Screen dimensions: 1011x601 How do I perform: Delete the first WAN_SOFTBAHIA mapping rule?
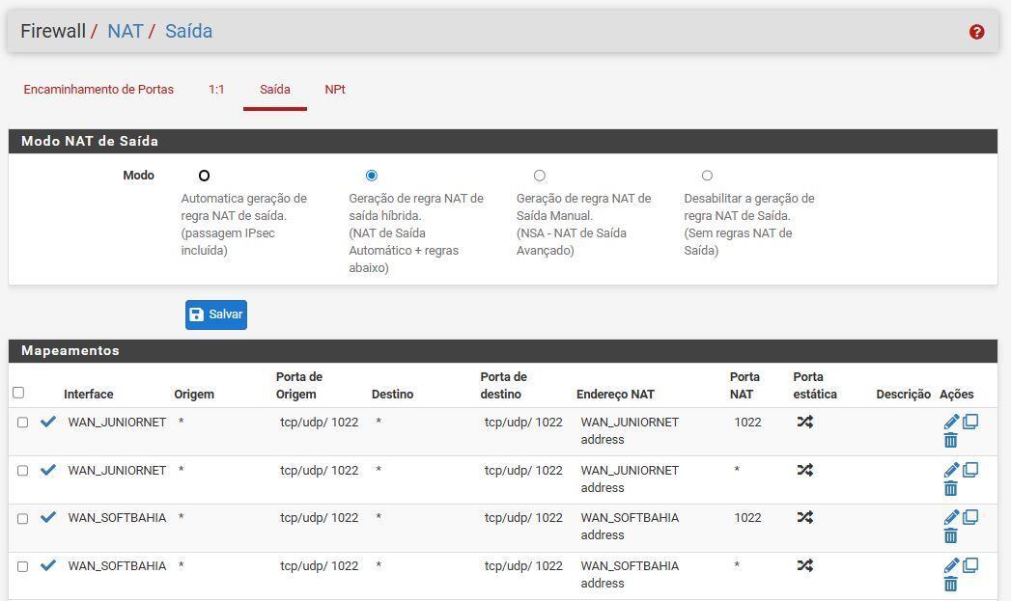coord(950,536)
